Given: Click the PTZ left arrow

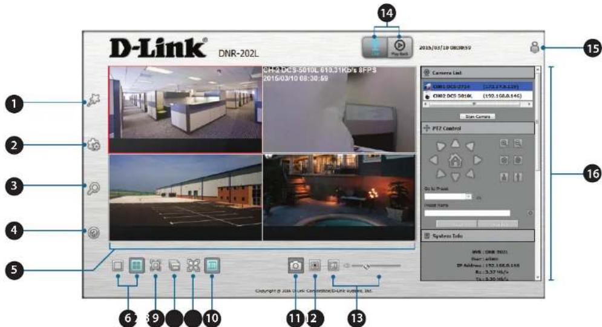Looking at the screenshot, I should (433, 160).
